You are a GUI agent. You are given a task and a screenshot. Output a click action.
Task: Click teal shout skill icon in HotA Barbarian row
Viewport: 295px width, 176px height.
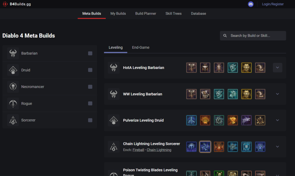tap(232, 68)
